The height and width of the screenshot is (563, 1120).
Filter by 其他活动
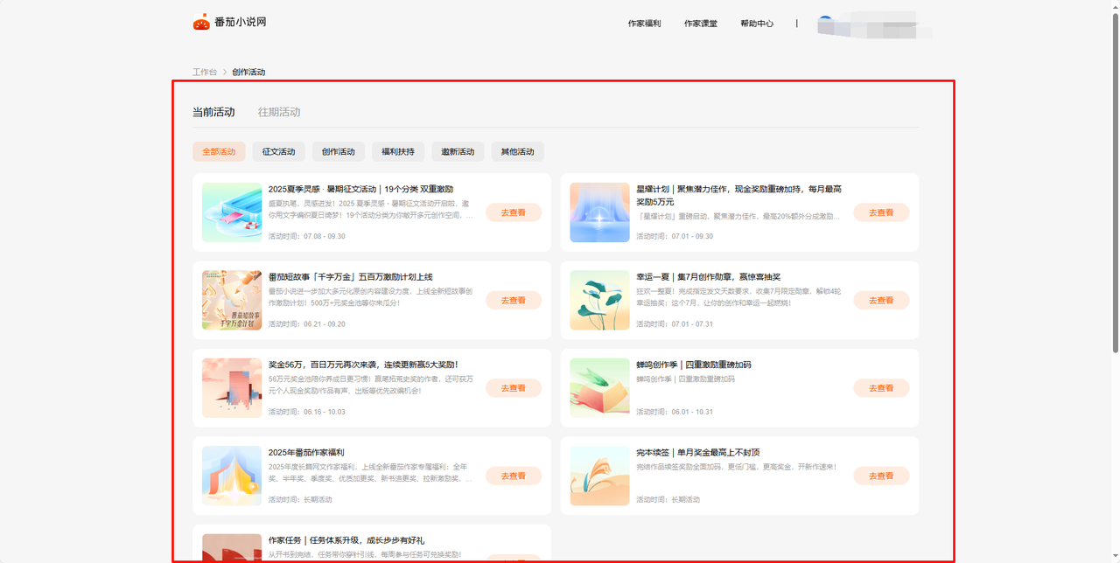[x=517, y=151]
